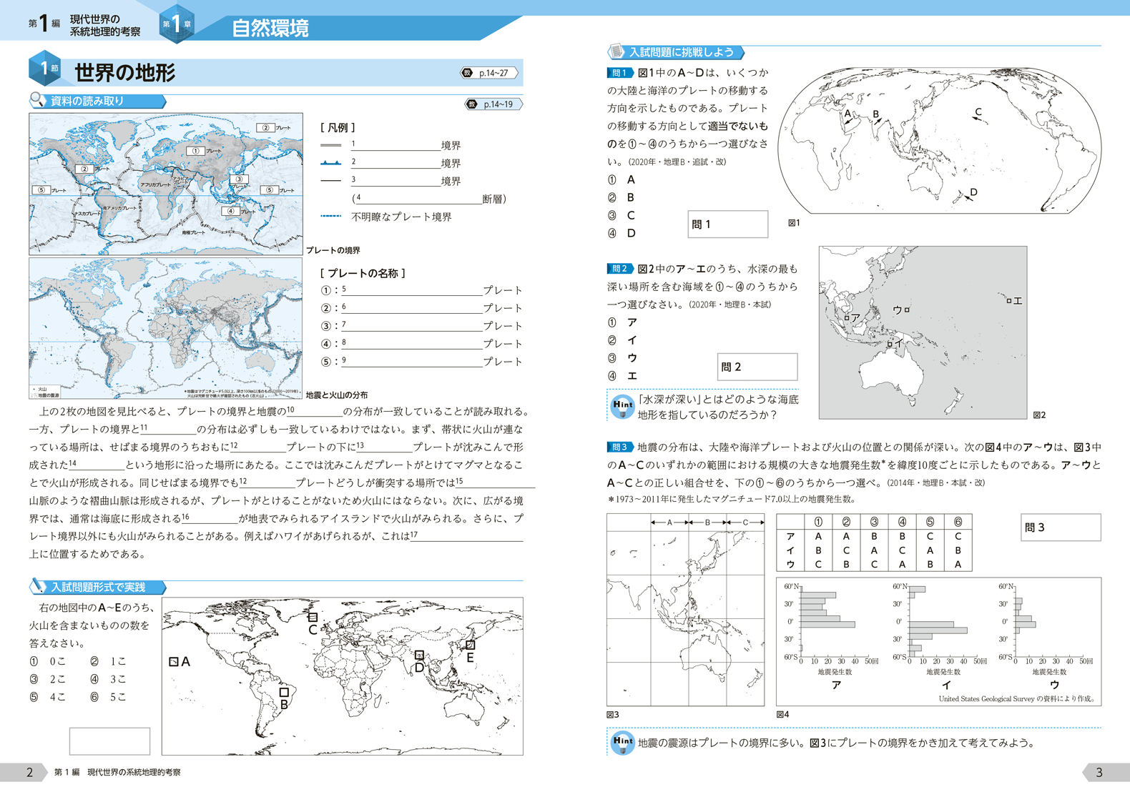1130x797 pixels.
Task: Click the 世界の地形 section heading
Action: point(125,73)
